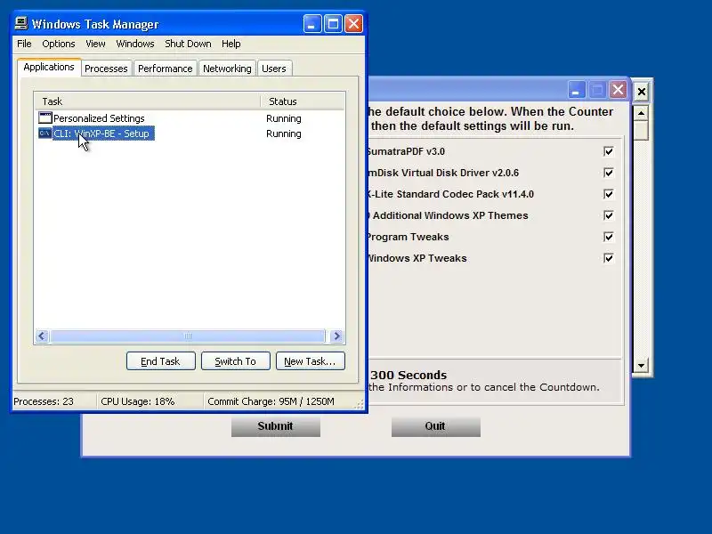
Task: Uncheck the SumatraPDF v3.0 checkbox
Action: [x=609, y=151]
